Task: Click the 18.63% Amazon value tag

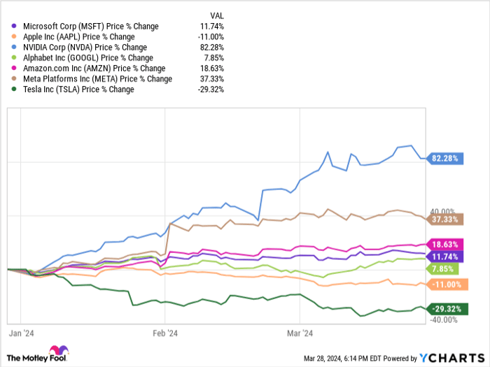Action: pyautogui.click(x=444, y=244)
